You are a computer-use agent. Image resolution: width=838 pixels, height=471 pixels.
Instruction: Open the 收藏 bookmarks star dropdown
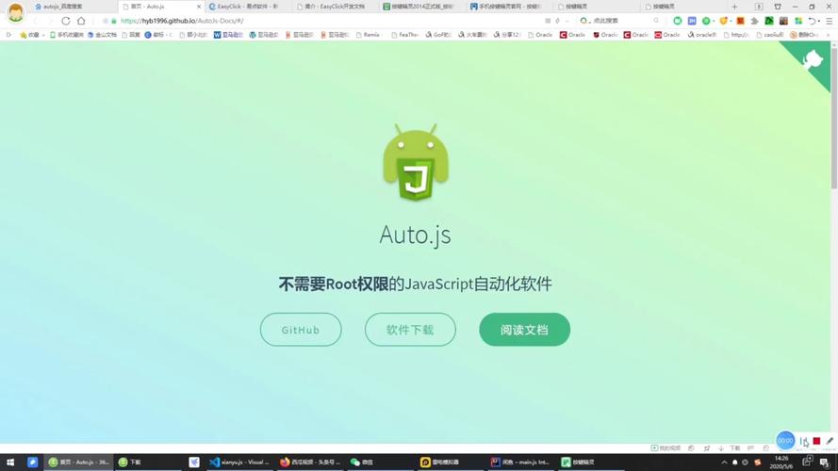tap(32, 35)
